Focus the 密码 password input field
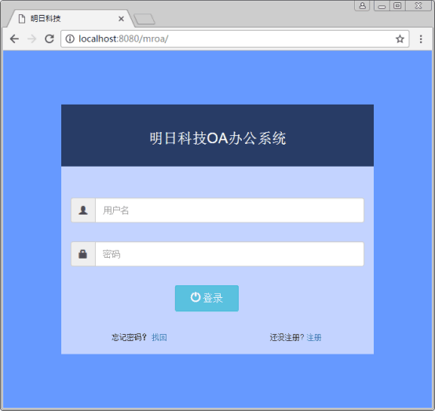 click(229, 254)
